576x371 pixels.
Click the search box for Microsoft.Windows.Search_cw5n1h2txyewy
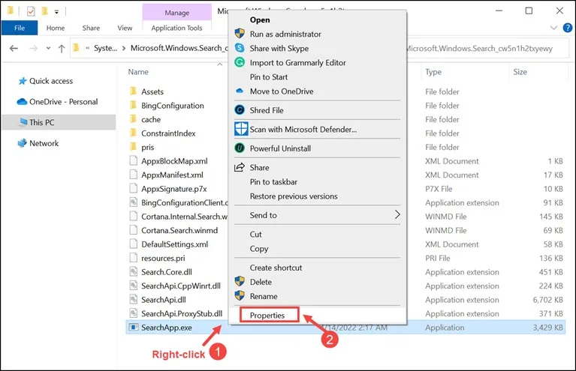(x=487, y=49)
